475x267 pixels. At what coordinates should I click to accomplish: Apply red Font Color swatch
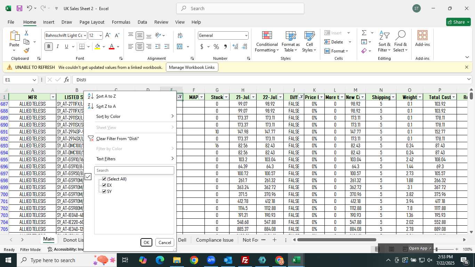(x=112, y=47)
